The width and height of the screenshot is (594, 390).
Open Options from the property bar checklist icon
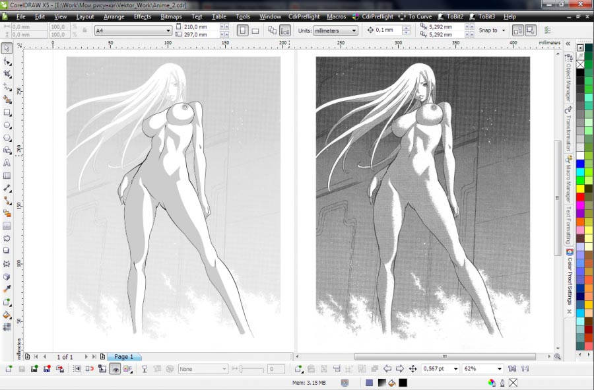547,30
